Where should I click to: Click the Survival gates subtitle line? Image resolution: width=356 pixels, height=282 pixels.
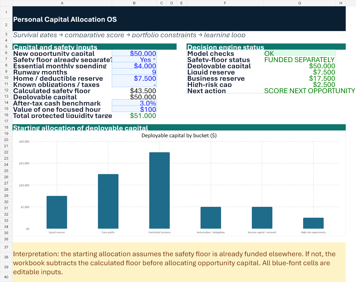(129, 35)
